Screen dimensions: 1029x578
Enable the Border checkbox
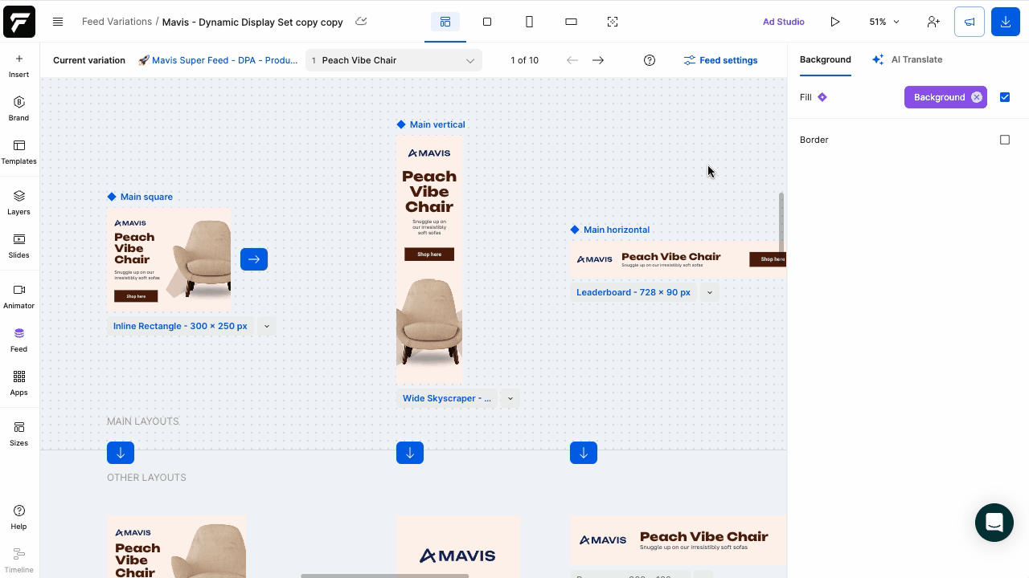click(x=1005, y=140)
